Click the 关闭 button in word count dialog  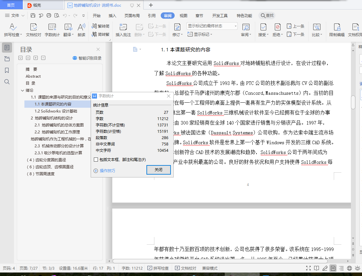tap(158, 170)
